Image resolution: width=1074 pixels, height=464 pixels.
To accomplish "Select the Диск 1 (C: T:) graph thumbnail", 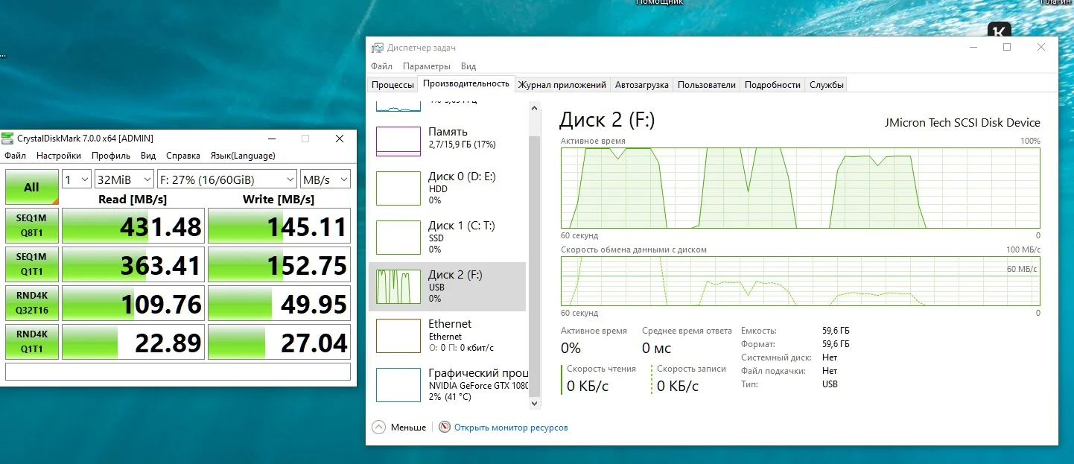I will (398, 238).
